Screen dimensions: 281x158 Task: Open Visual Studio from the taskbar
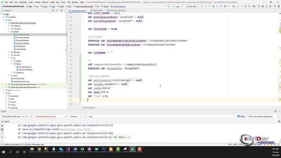click(x=68, y=149)
